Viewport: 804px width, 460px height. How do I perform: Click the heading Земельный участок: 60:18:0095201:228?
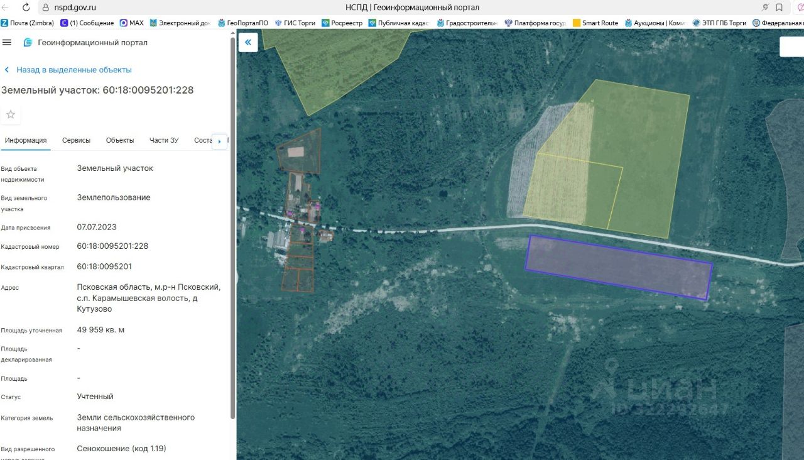(x=97, y=90)
